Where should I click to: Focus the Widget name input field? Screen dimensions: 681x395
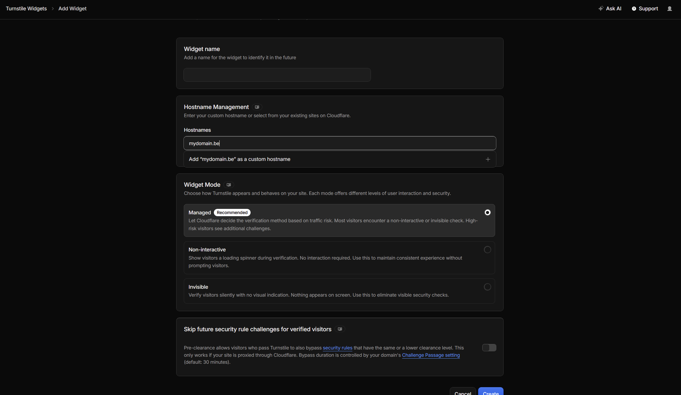coord(277,75)
